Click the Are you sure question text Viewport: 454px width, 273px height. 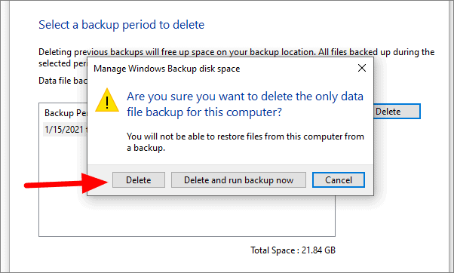[245, 104]
